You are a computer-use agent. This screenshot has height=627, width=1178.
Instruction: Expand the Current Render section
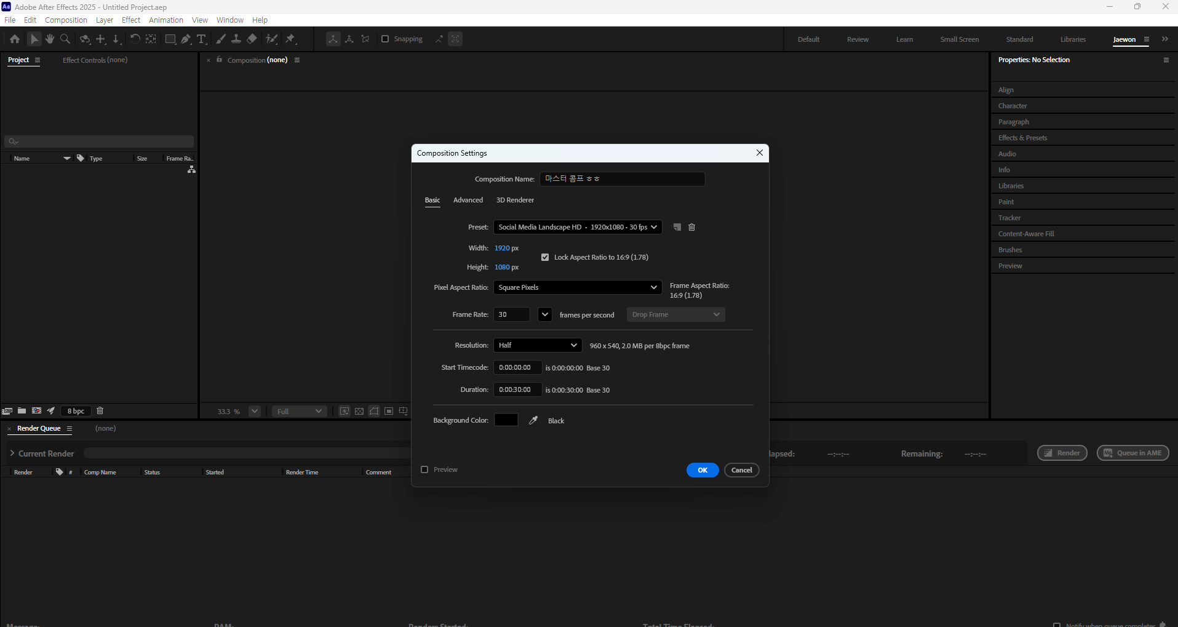pyautogui.click(x=12, y=453)
